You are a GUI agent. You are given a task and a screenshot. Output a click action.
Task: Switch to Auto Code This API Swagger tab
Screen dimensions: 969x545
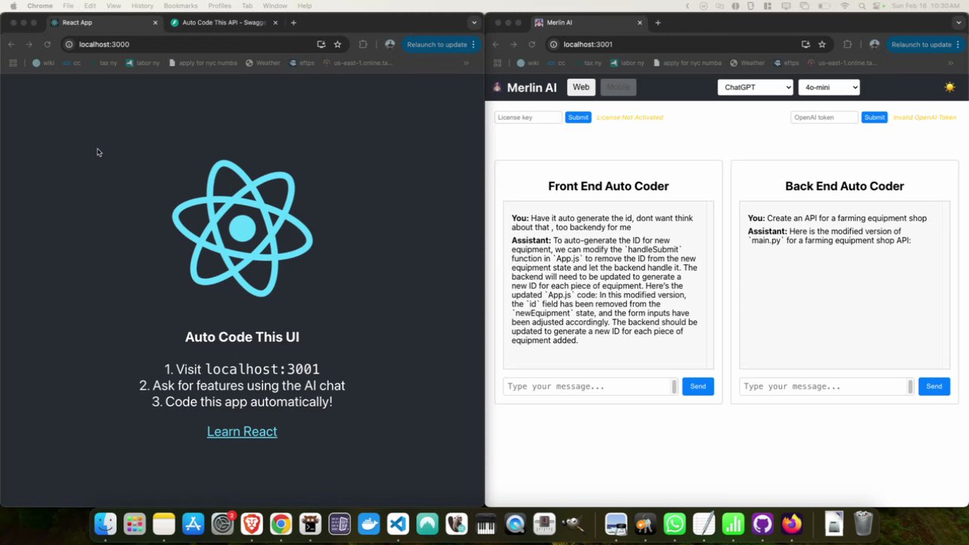(x=223, y=23)
